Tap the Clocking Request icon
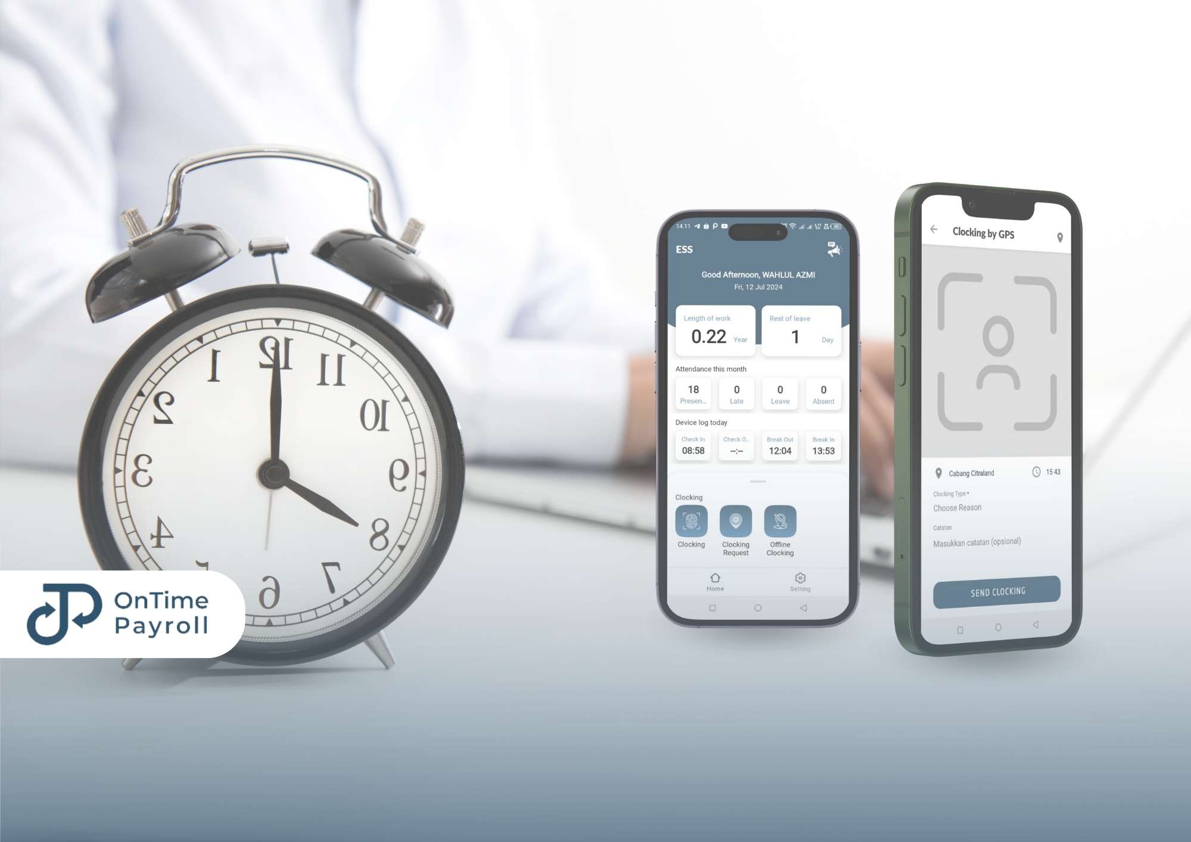The height and width of the screenshot is (842, 1191). pyautogui.click(x=735, y=521)
